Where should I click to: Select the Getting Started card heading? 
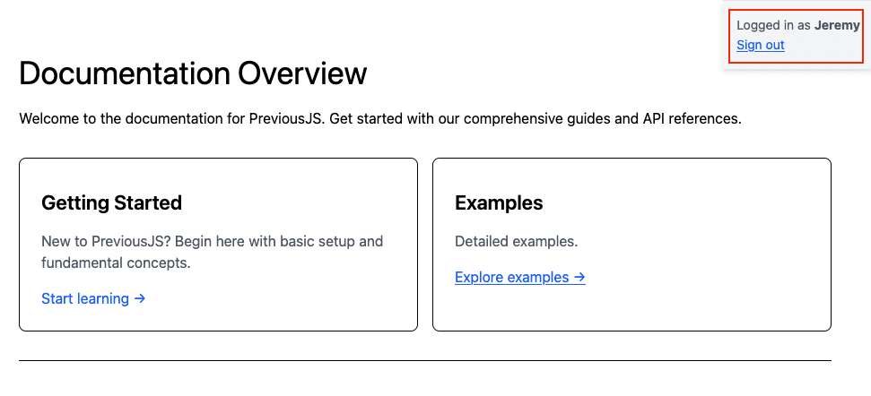[111, 202]
